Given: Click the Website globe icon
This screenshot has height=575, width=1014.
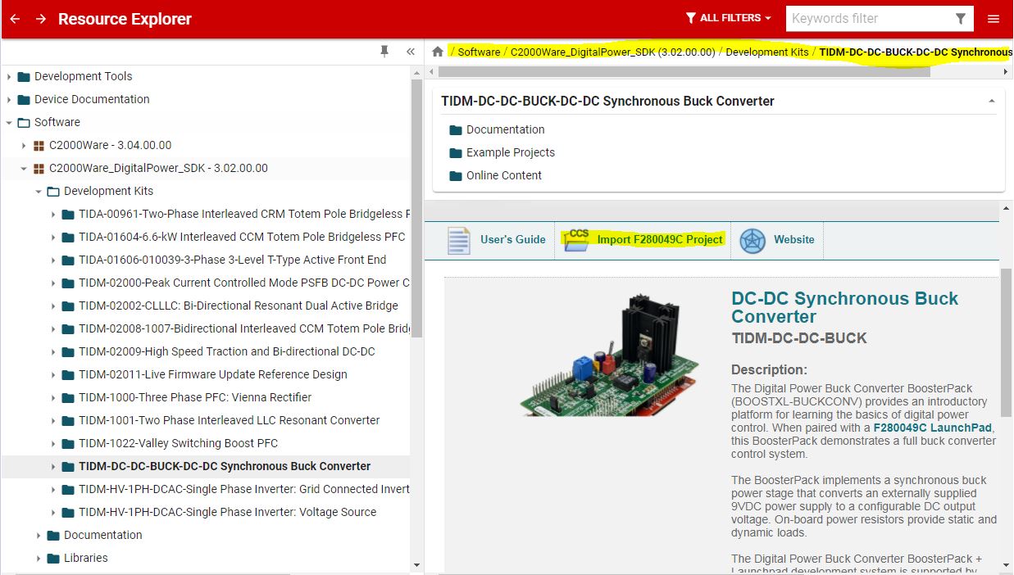Looking at the screenshot, I should tap(752, 240).
